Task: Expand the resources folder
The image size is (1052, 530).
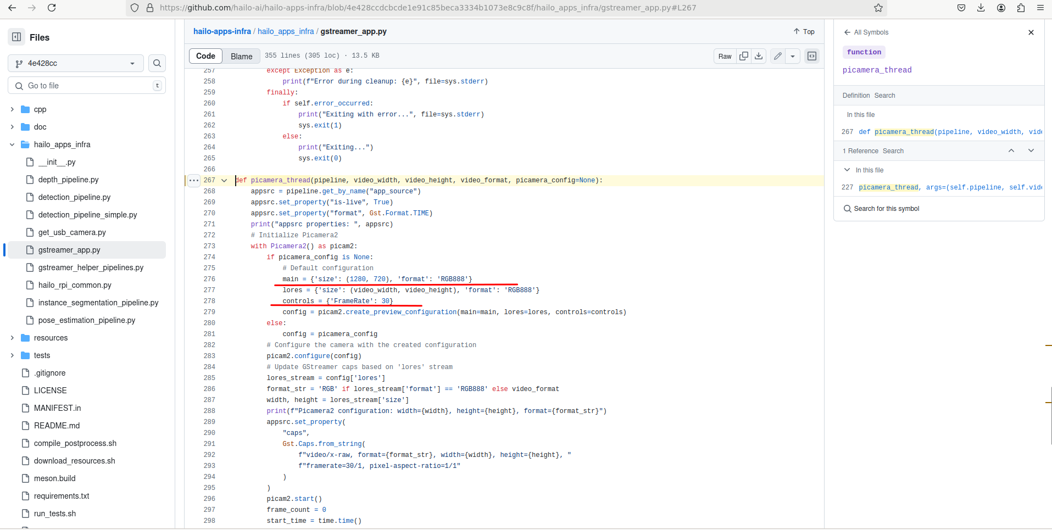Action: [x=12, y=338]
